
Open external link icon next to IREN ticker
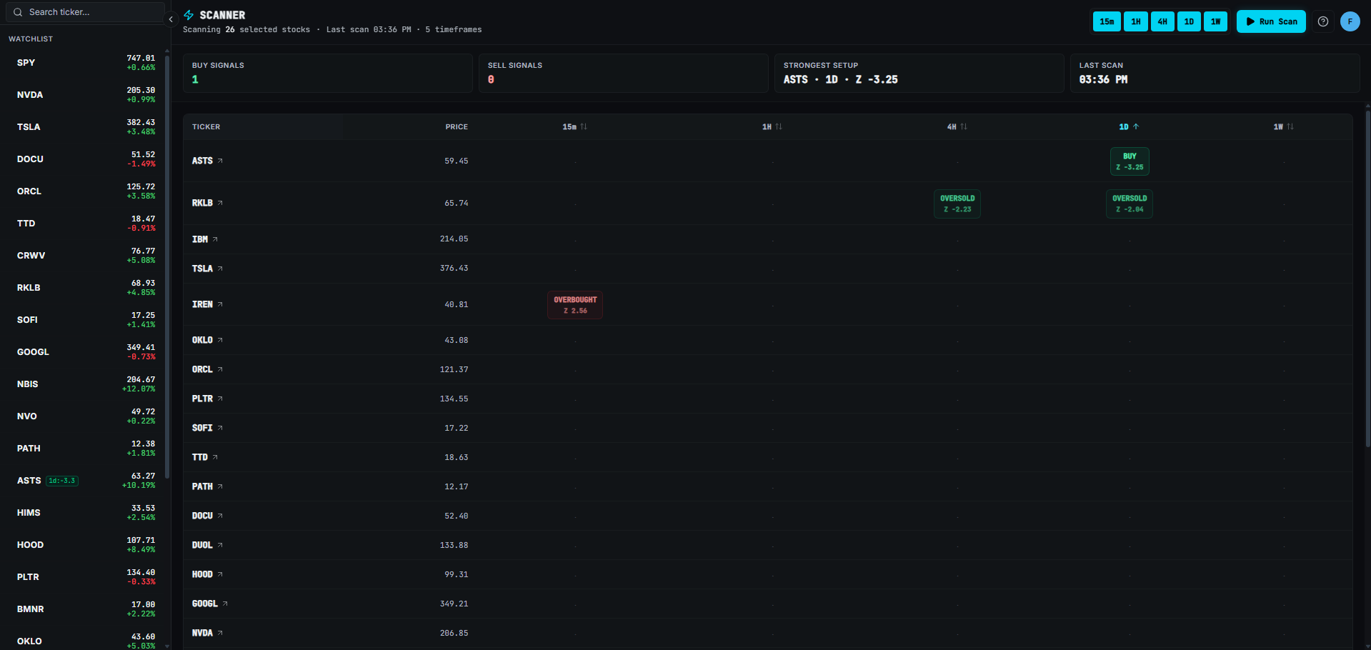(x=220, y=304)
